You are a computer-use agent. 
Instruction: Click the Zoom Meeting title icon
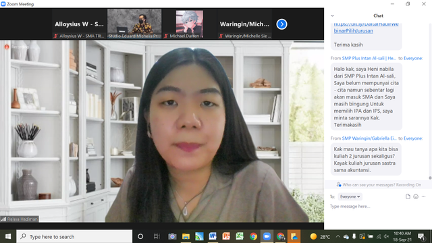point(3,4)
